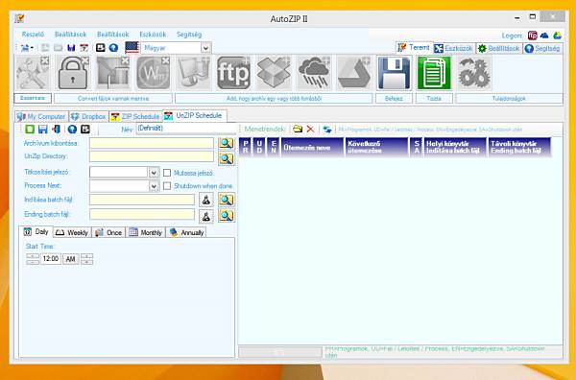Click into the UnZip Directory input field
The image size is (576, 380).
tap(152, 156)
